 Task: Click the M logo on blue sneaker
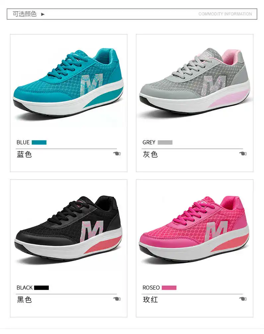pyautogui.click(x=91, y=83)
